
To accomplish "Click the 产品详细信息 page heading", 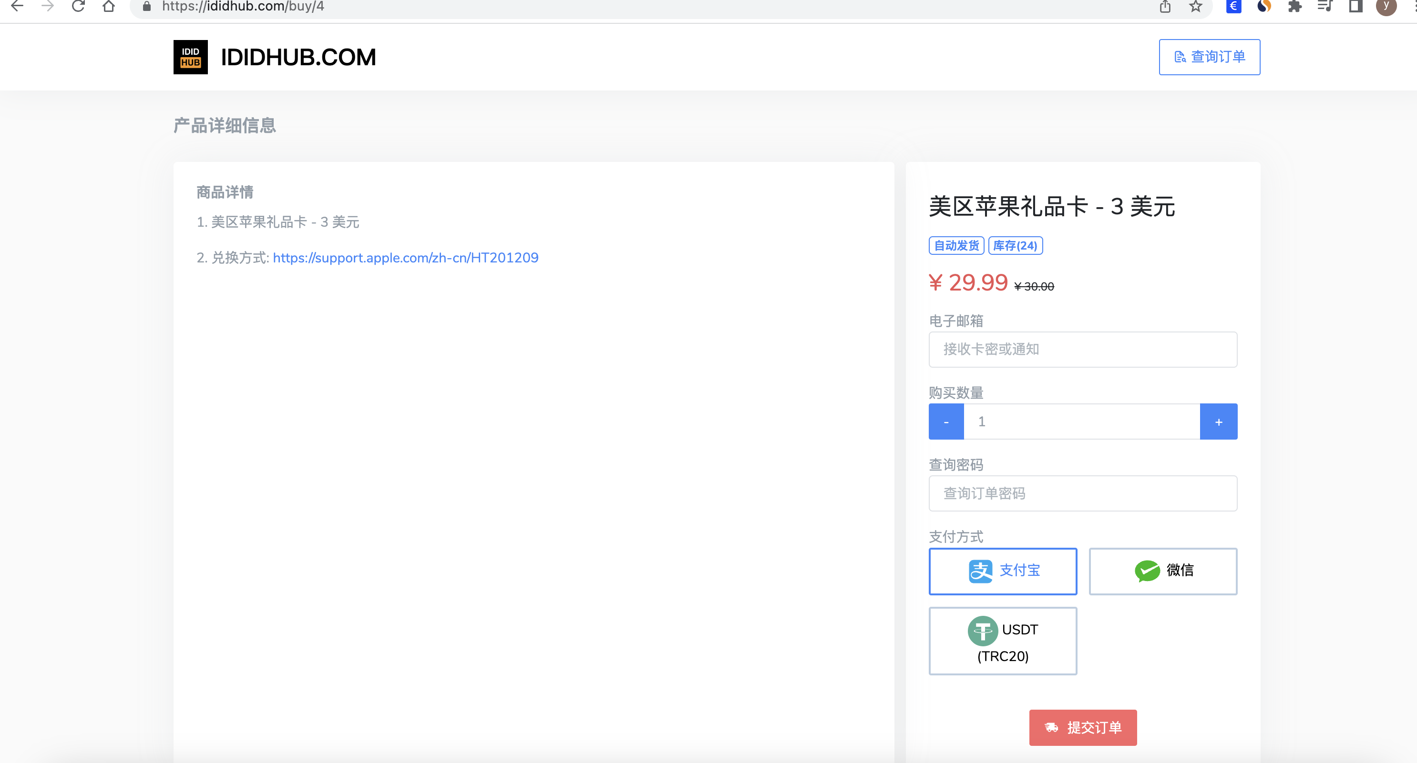I will [x=225, y=125].
